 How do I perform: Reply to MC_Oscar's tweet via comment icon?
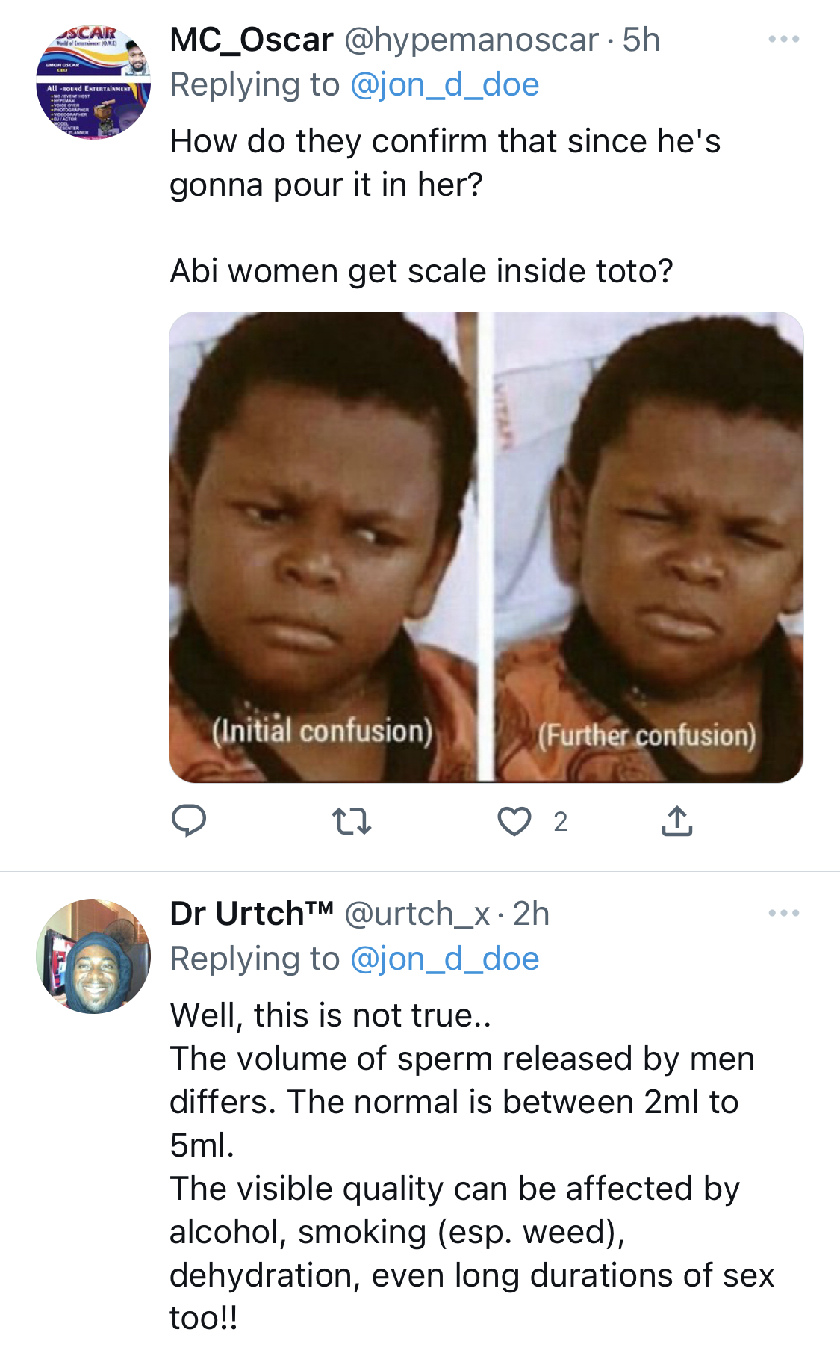[x=189, y=820]
